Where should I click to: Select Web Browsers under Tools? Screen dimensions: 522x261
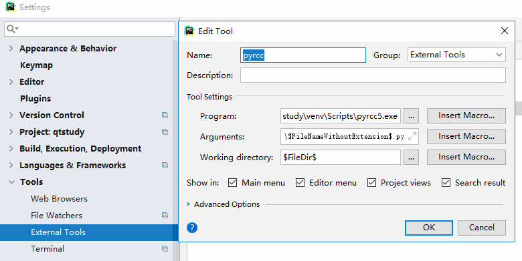pyautogui.click(x=60, y=198)
